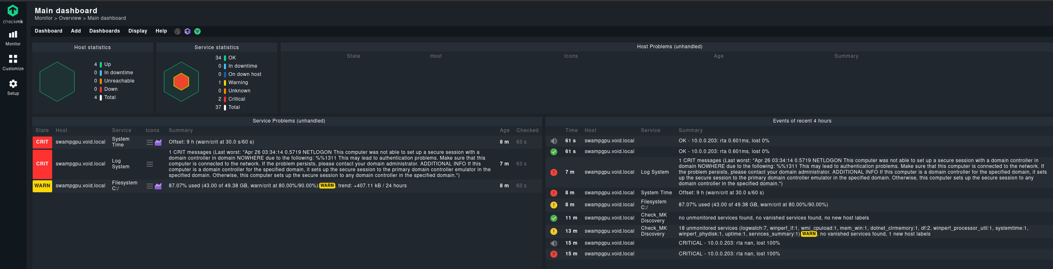The height and width of the screenshot is (269, 1053).
Task: Open service statistics 'OK' link
Action: pos(232,58)
